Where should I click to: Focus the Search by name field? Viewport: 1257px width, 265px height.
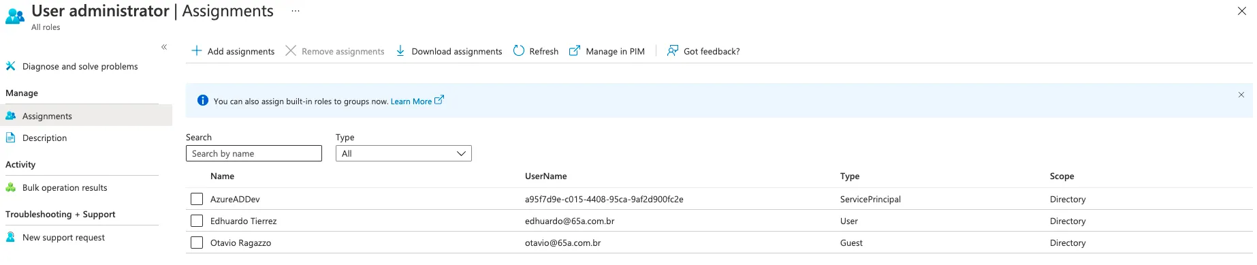254,153
